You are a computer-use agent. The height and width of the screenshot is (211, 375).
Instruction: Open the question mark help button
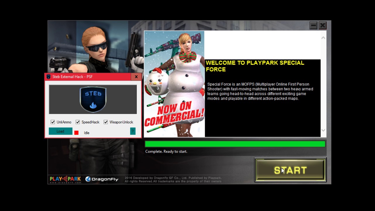point(133,131)
